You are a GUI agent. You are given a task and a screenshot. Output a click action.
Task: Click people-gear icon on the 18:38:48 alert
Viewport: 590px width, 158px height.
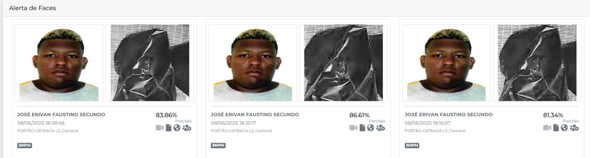(x=187, y=128)
